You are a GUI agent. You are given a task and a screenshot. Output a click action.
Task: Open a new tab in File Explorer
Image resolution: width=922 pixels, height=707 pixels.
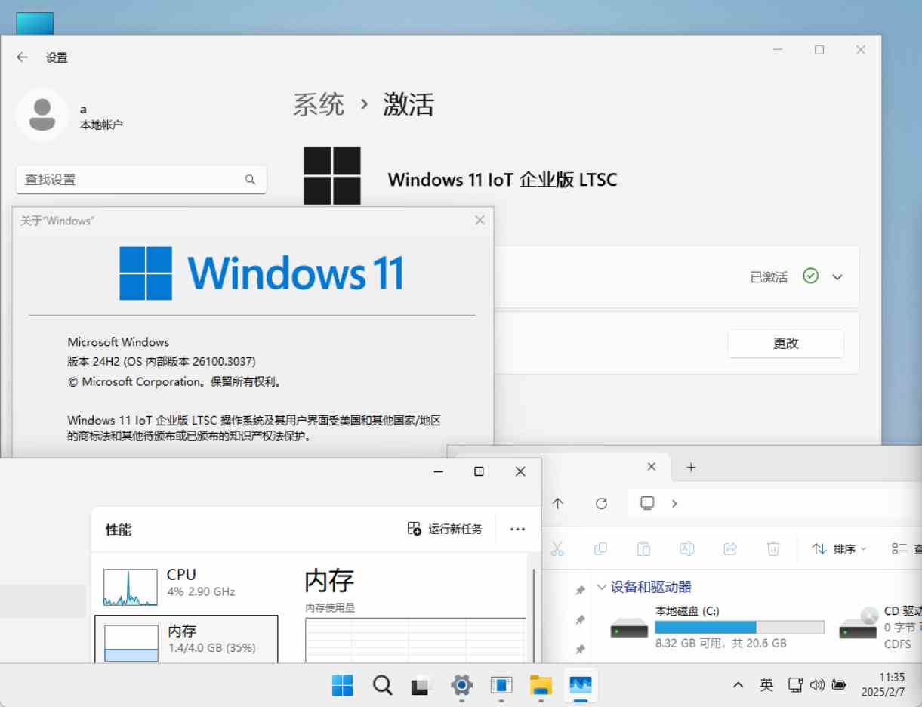(x=690, y=468)
